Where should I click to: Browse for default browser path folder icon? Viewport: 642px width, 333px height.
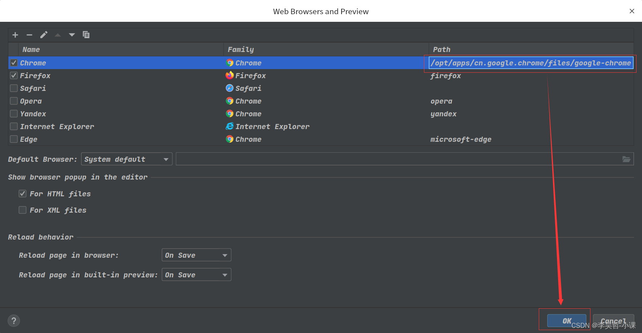pyautogui.click(x=626, y=159)
